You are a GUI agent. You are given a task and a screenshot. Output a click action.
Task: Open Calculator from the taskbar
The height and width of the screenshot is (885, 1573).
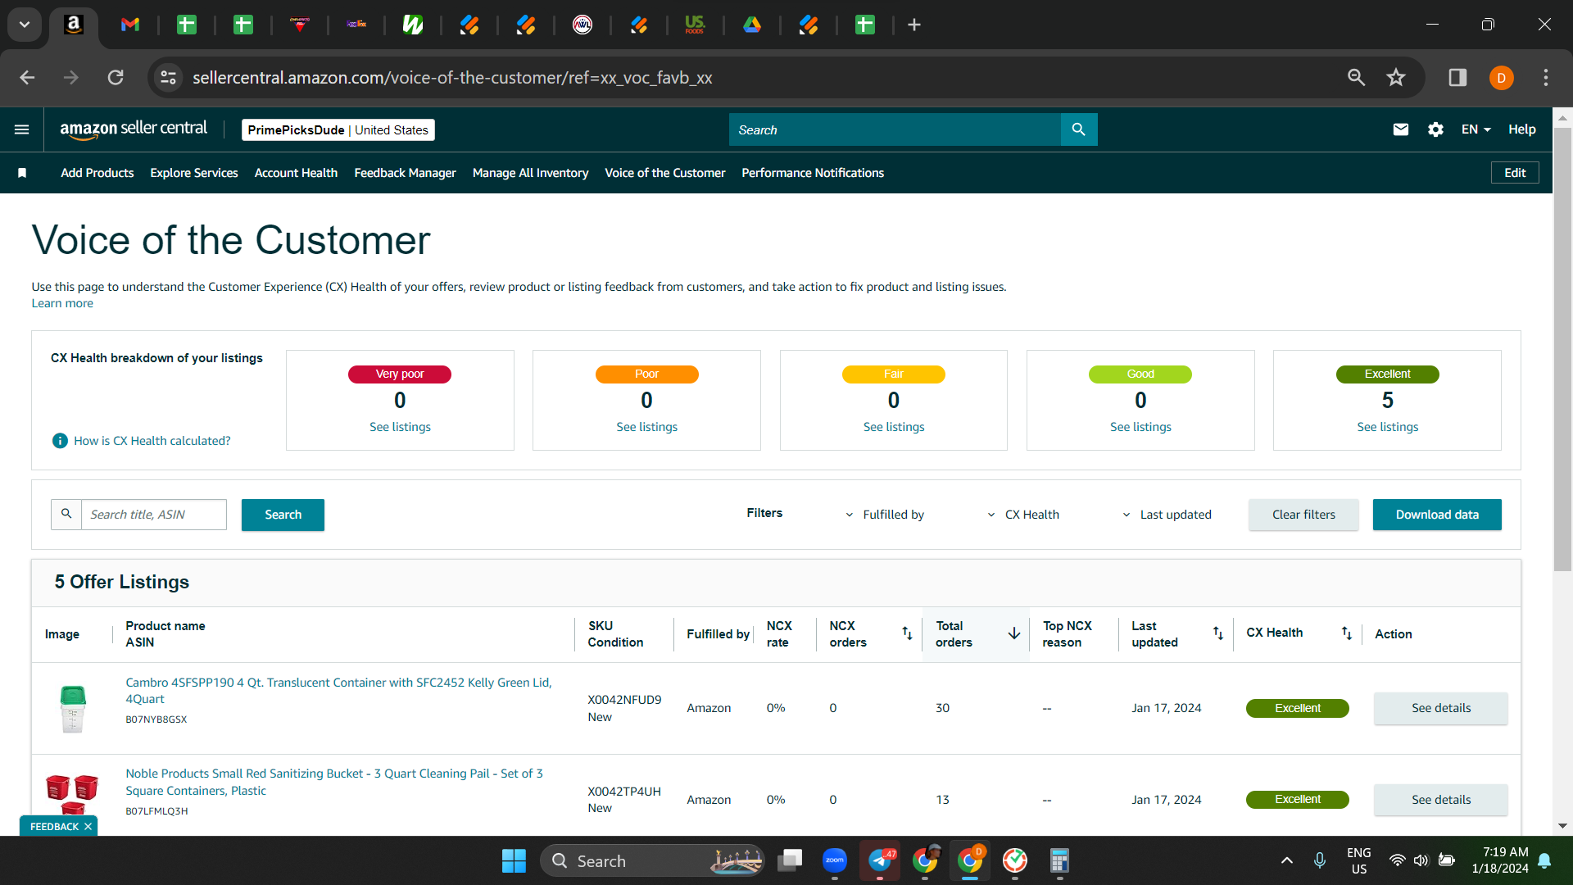1059,860
